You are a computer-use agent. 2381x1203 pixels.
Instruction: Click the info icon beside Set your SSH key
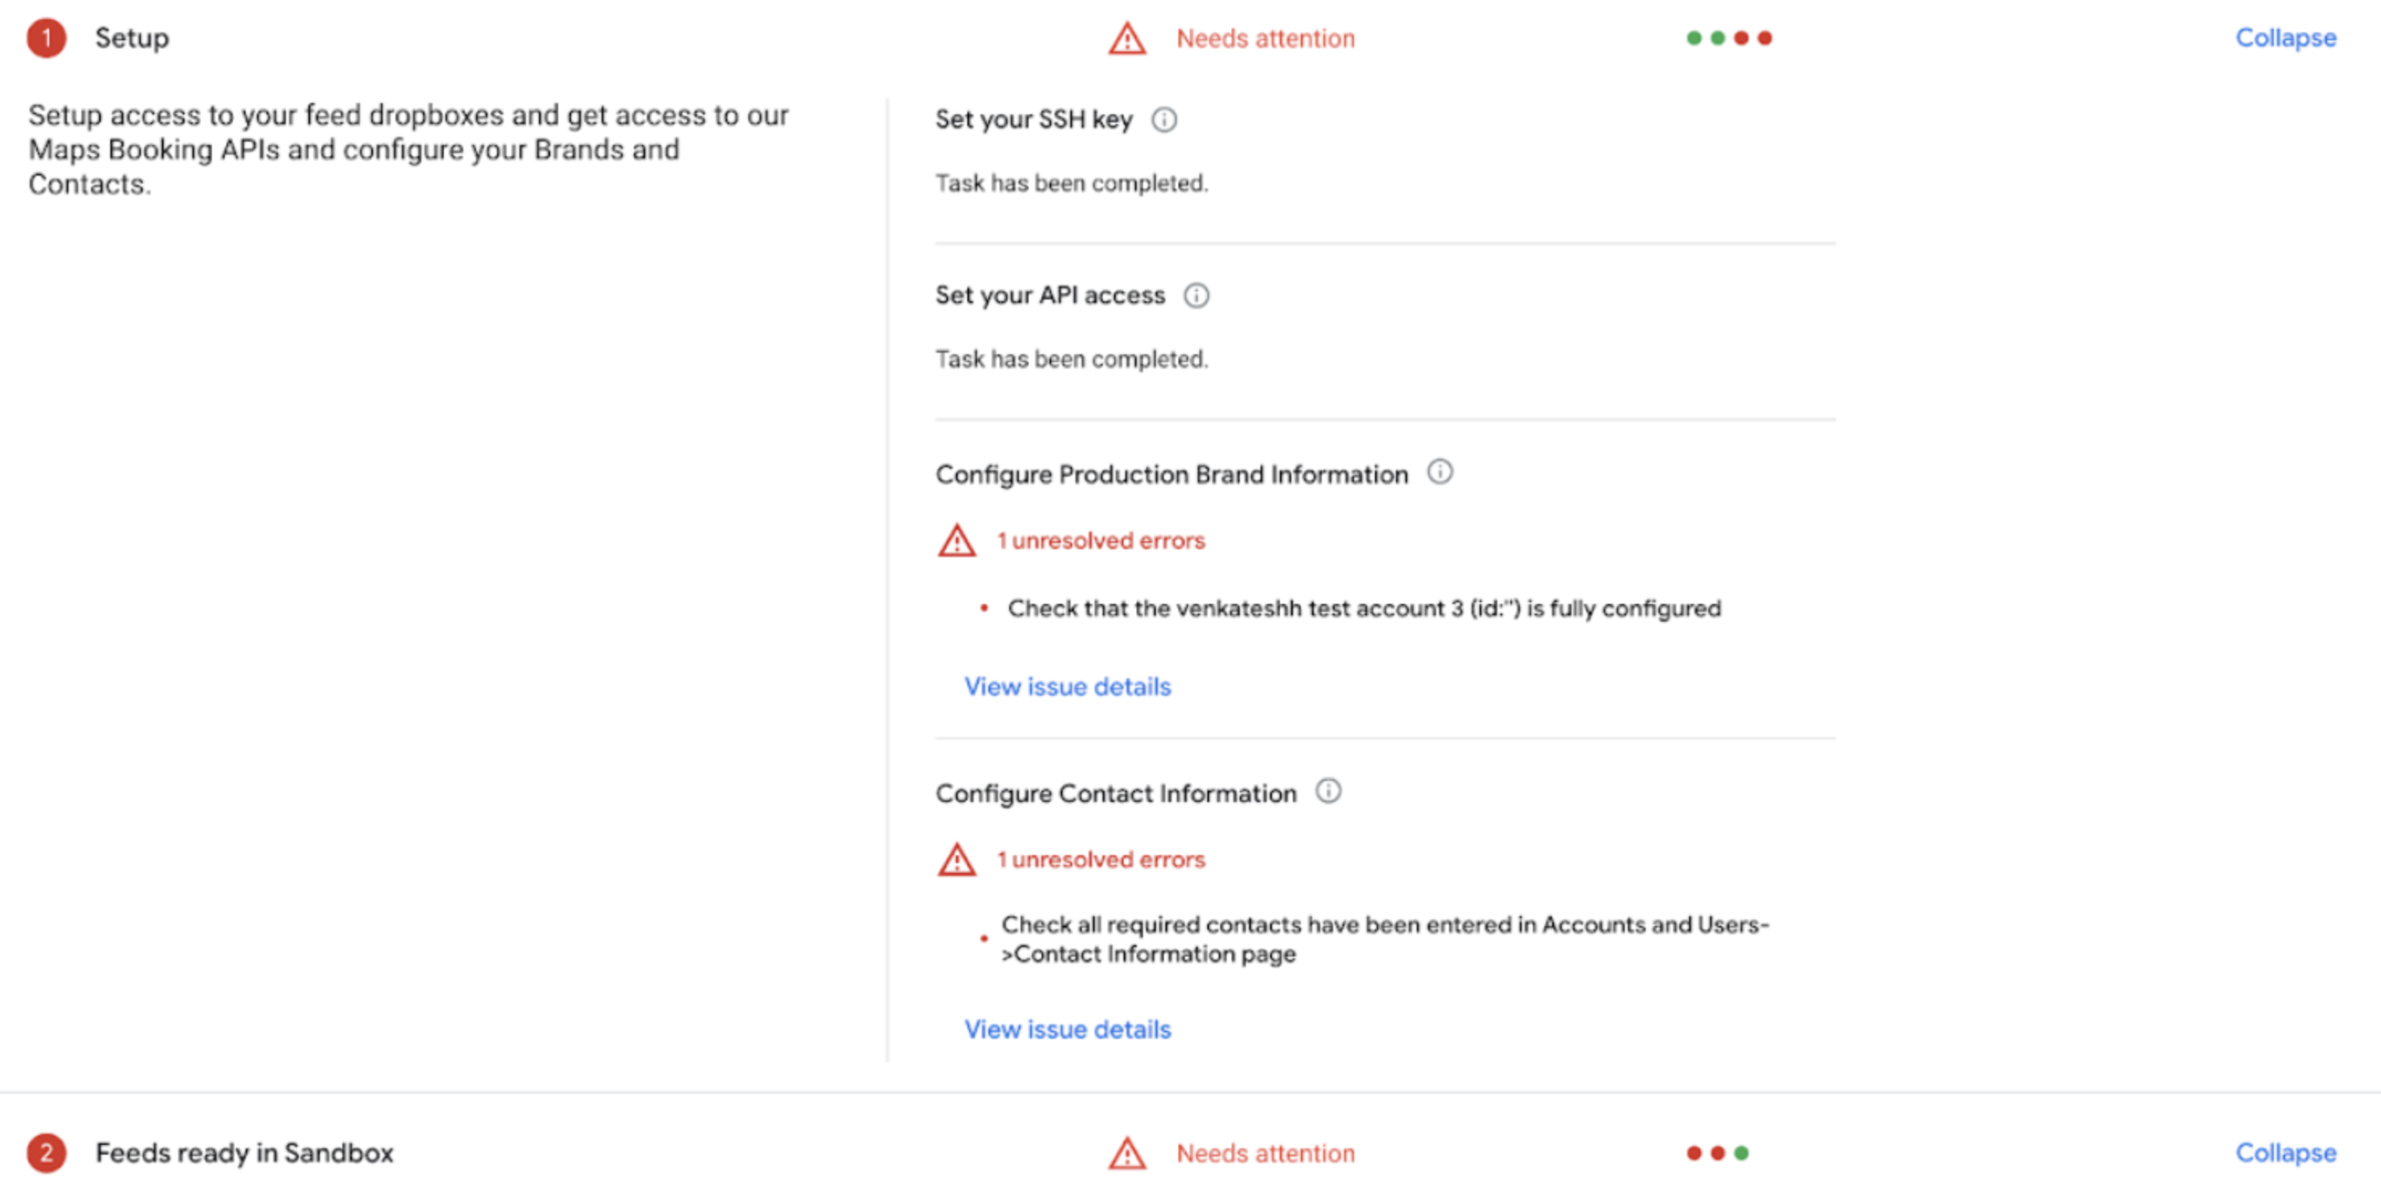(x=1164, y=120)
